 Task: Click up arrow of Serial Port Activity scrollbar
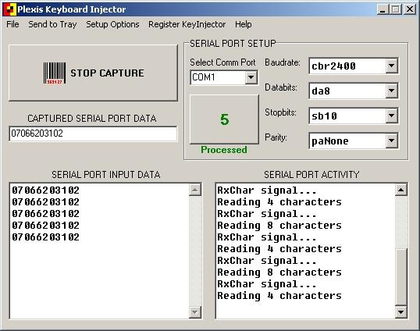point(401,190)
